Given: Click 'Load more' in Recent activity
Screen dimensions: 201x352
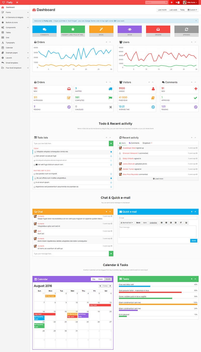Looking at the screenshot, I should 158,179.
